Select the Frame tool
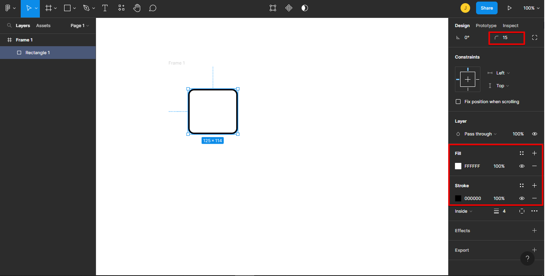545x276 pixels. pyautogui.click(x=48, y=8)
